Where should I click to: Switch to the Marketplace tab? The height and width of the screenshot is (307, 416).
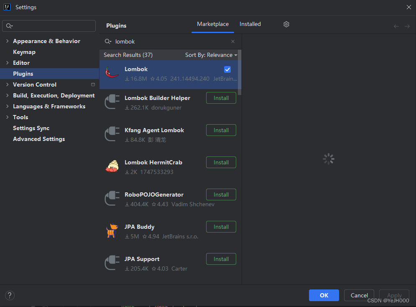[x=213, y=24]
